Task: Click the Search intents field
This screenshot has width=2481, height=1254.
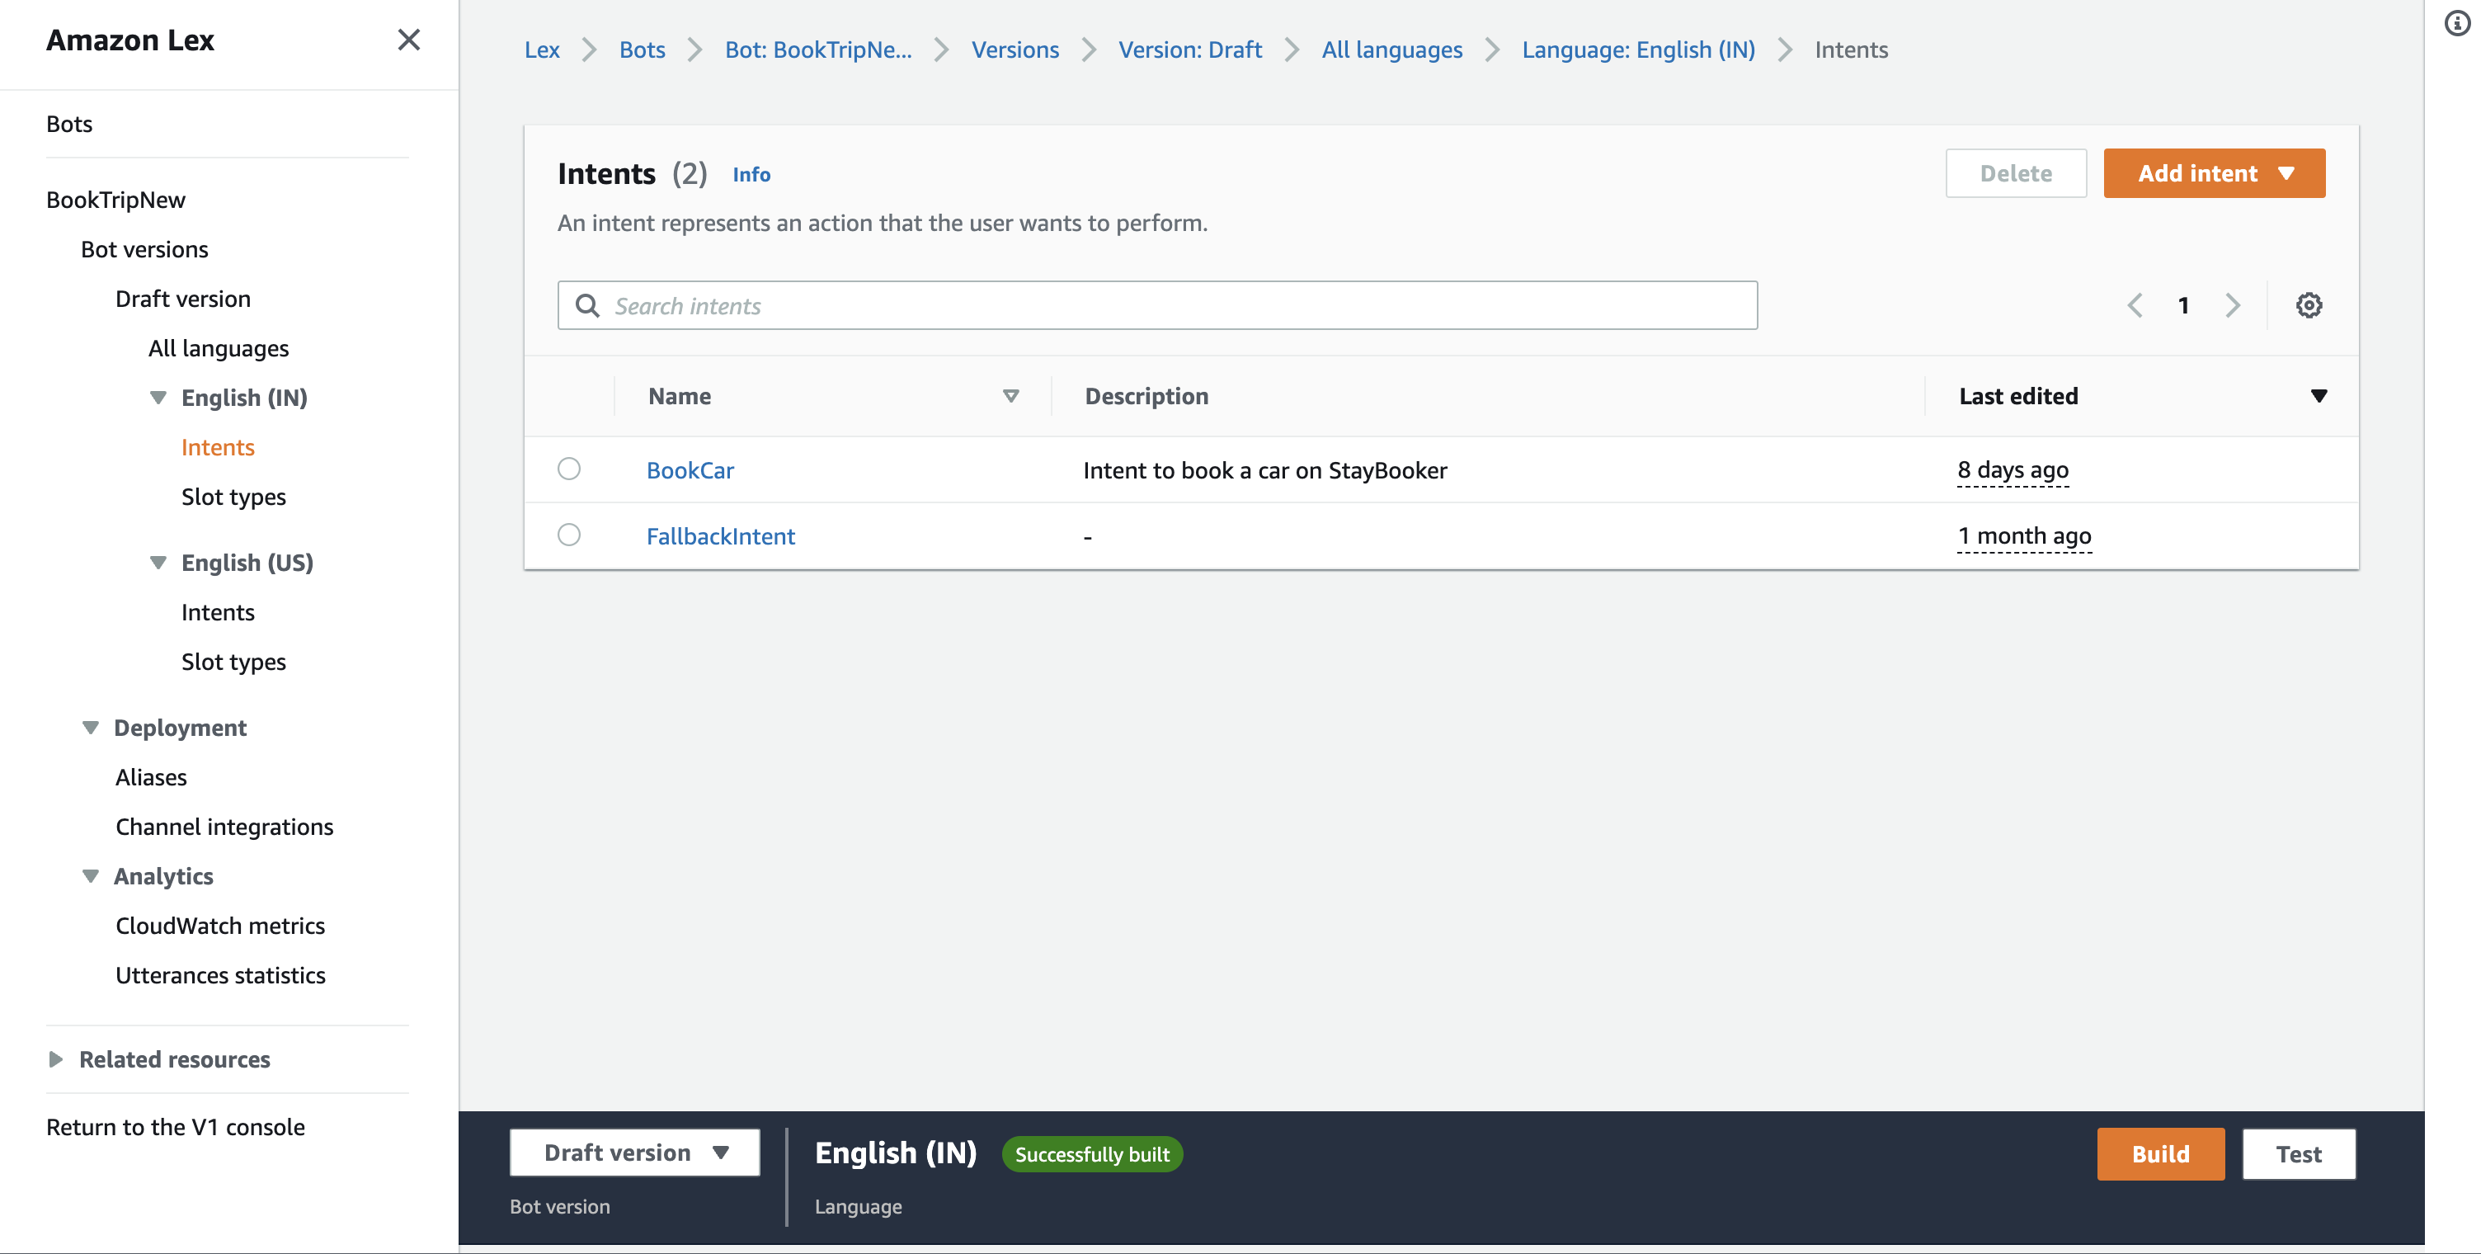Action: (1156, 305)
